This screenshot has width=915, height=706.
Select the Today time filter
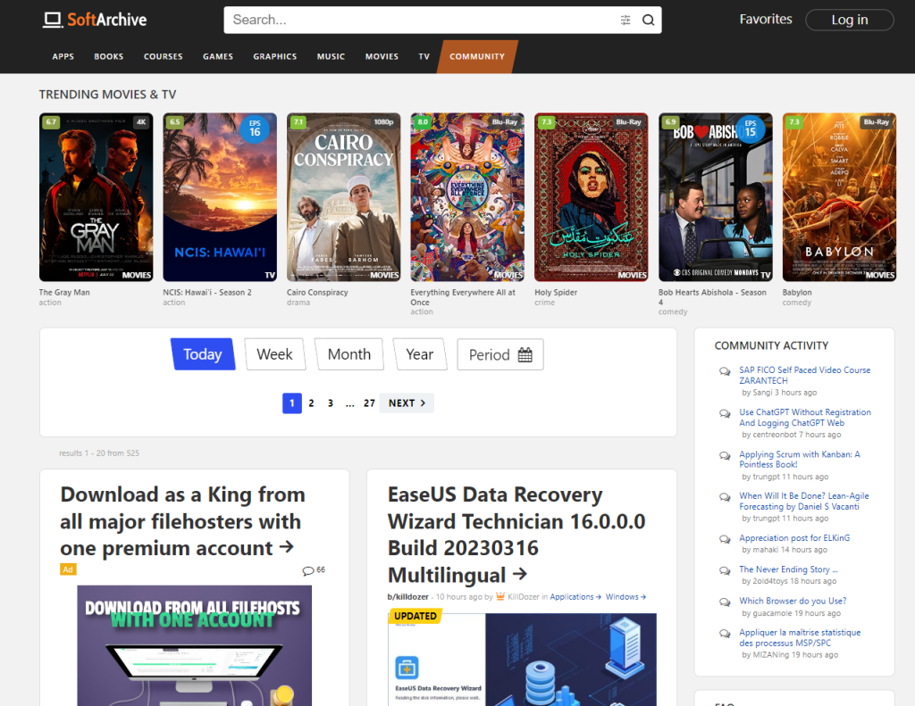point(203,353)
